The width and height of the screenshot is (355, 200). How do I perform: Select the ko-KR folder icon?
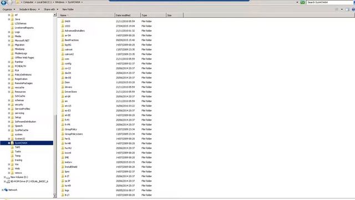coord(63,186)
